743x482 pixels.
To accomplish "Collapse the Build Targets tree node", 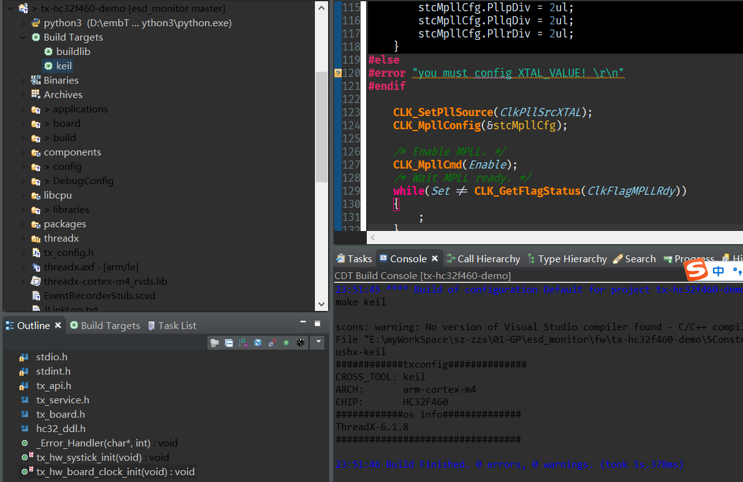I will [x=22, y=37].
